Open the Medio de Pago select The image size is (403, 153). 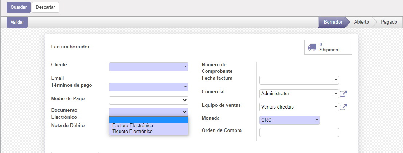point(149,100)
